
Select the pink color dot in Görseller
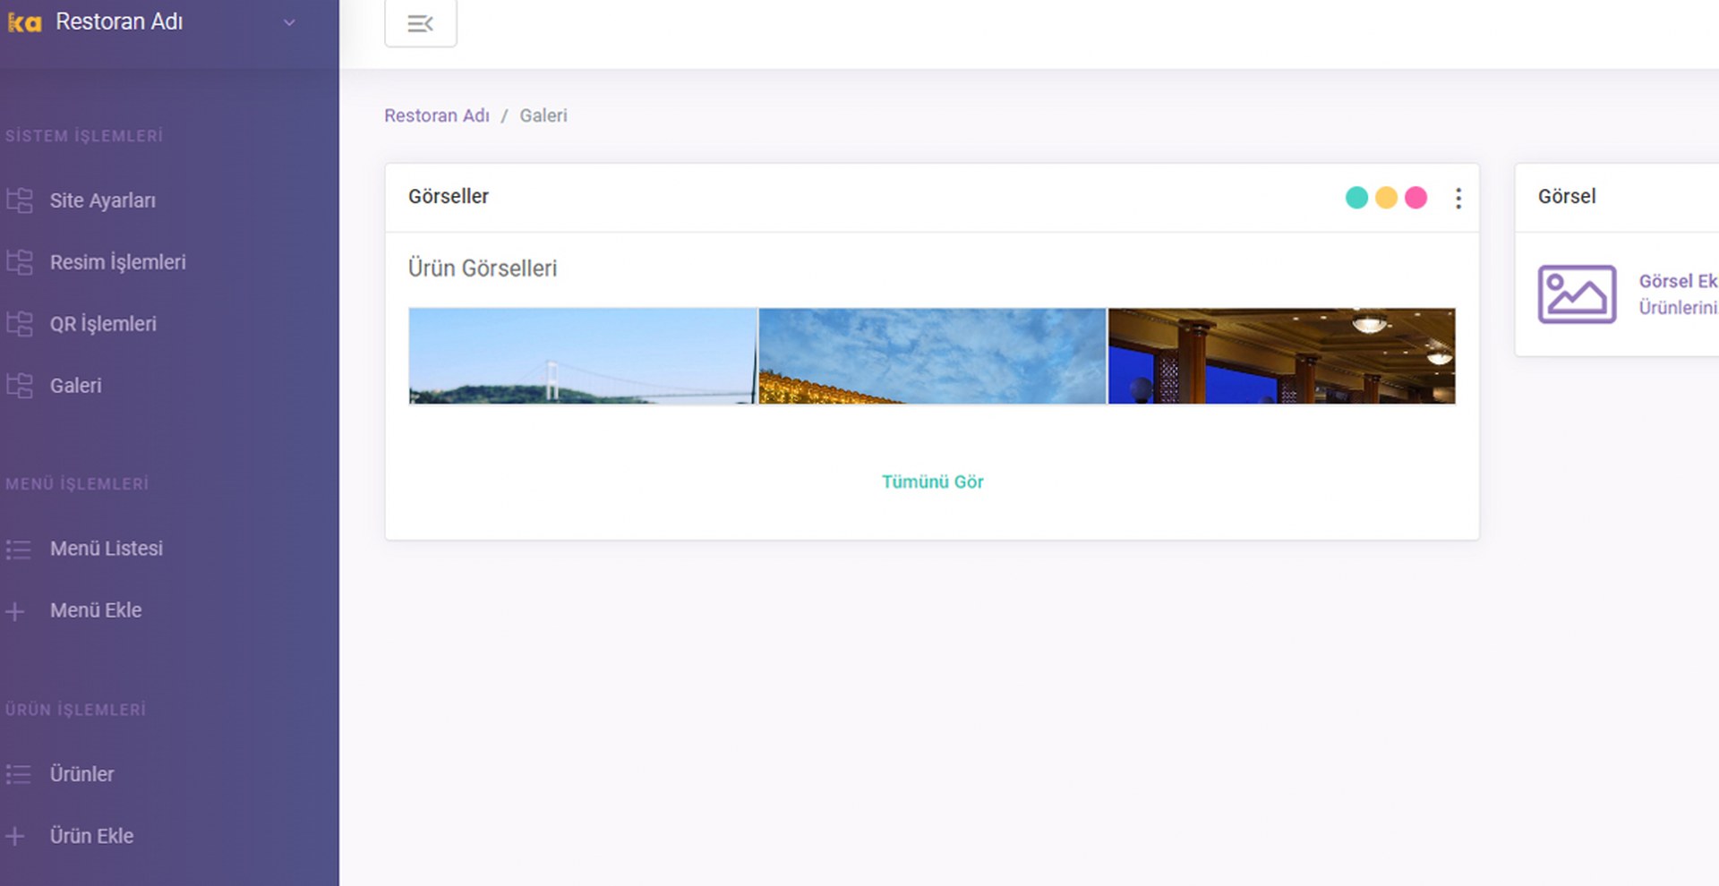point(1415,198)
